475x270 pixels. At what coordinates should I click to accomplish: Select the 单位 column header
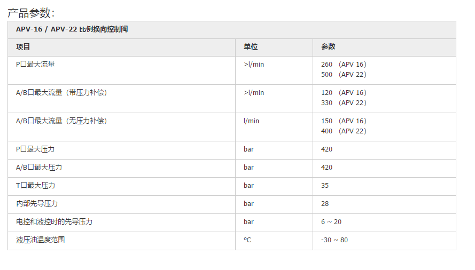(x=251, y=47)
